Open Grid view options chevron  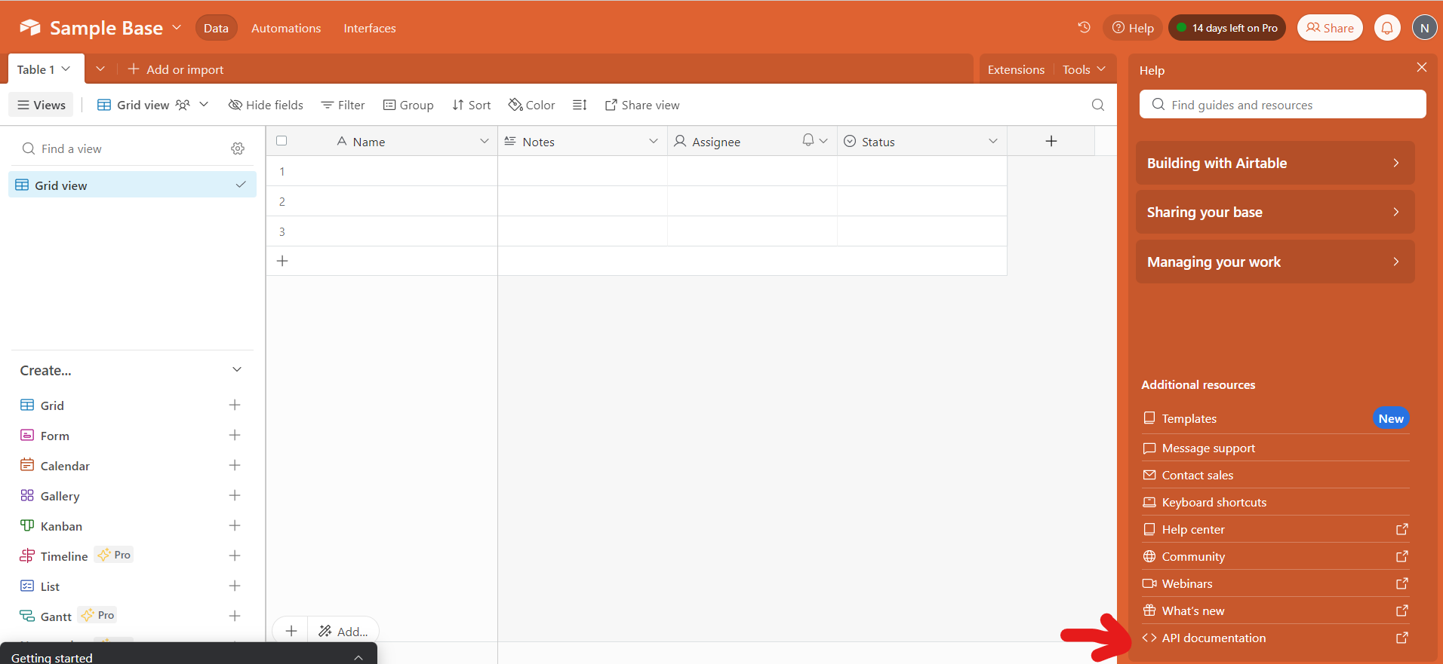click(x=204, y=105)
